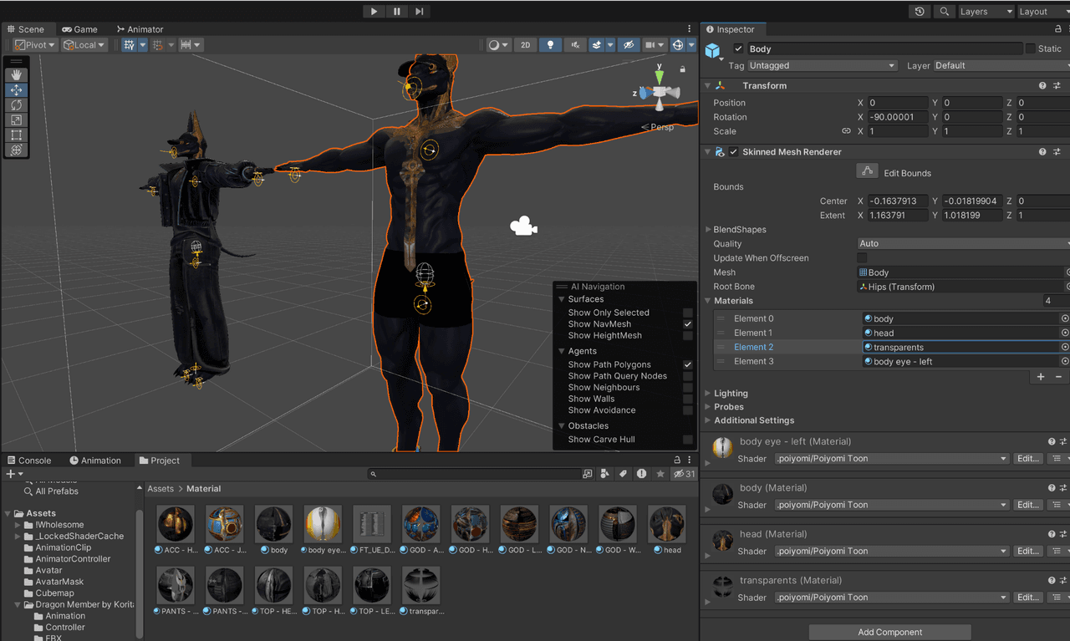1070x641 pixels.
Task: Toggle 2D scene view mode
Action: [x=525, y=45]
